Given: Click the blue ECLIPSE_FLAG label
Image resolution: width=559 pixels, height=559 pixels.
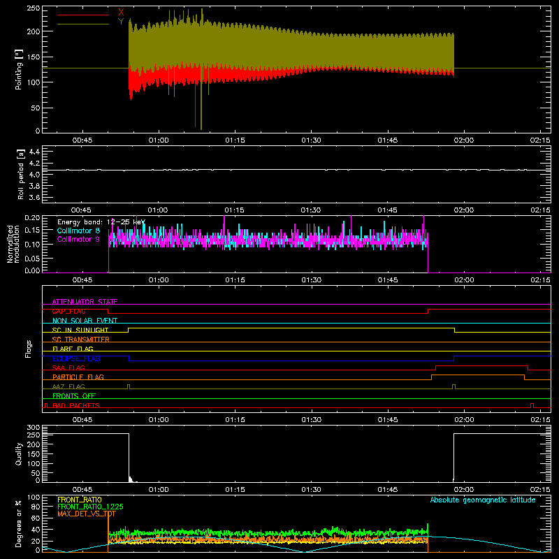Looking at the screenshot, I should click(76, 358).
